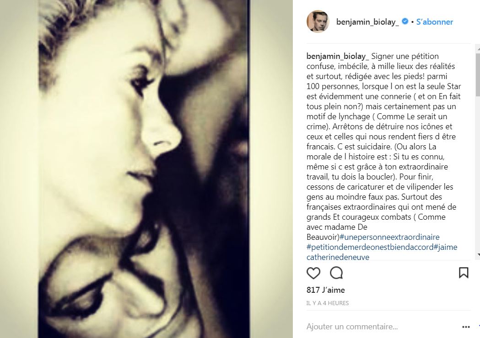View the 817 J'aime likes list

326,290
